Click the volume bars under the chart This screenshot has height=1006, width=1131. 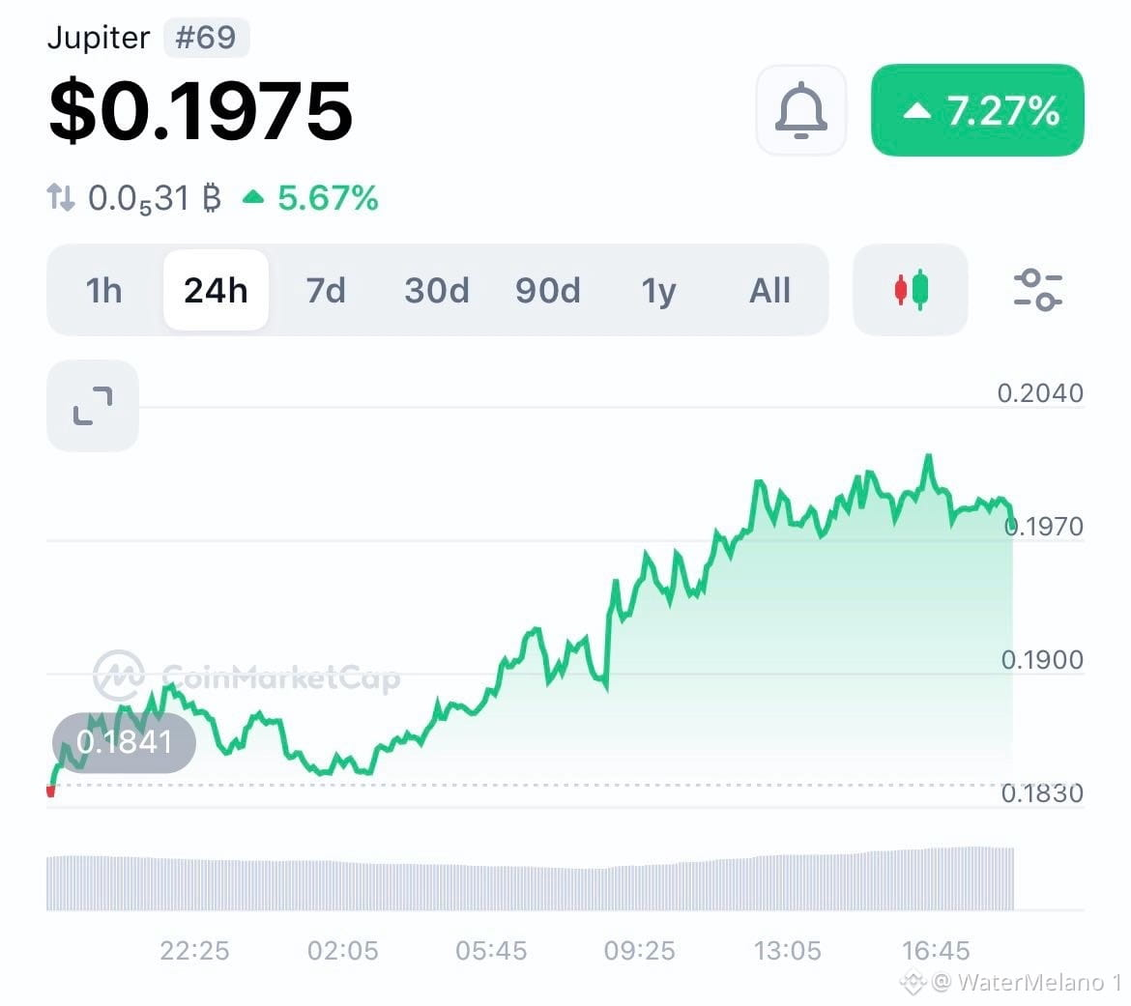(x=530, y=879)
